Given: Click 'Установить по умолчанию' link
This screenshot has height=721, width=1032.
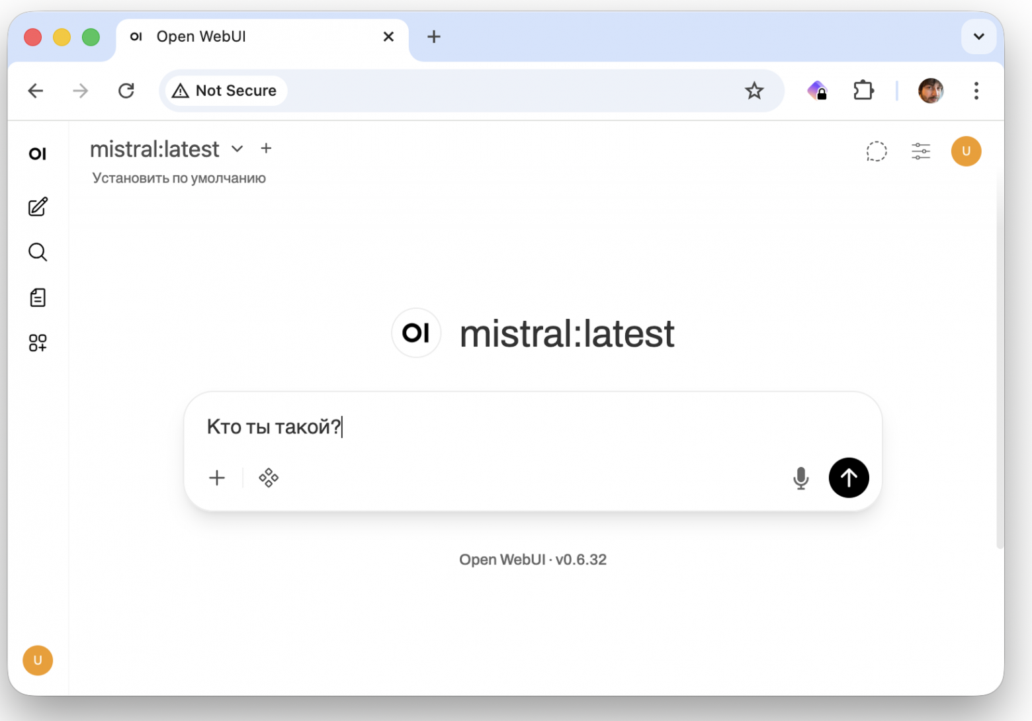Looking at the screenshot, I should pyautogui.click(x=179, y=178).
